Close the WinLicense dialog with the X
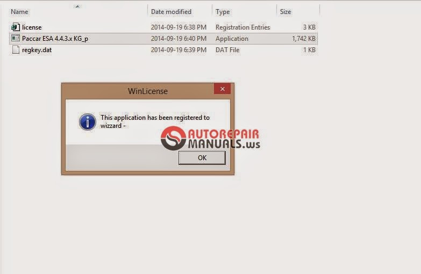The height and width of the screenshot is (274, 421). coord(222,89)
